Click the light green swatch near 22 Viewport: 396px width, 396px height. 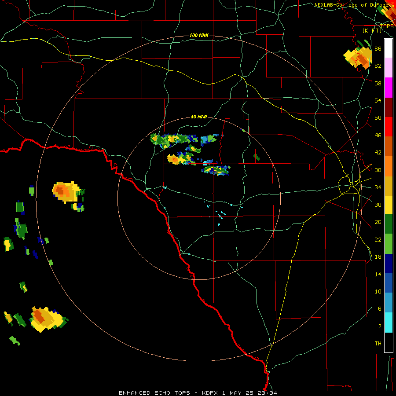[x=389, y=244]
